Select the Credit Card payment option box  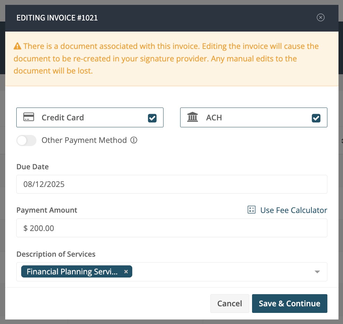point(90,117)
